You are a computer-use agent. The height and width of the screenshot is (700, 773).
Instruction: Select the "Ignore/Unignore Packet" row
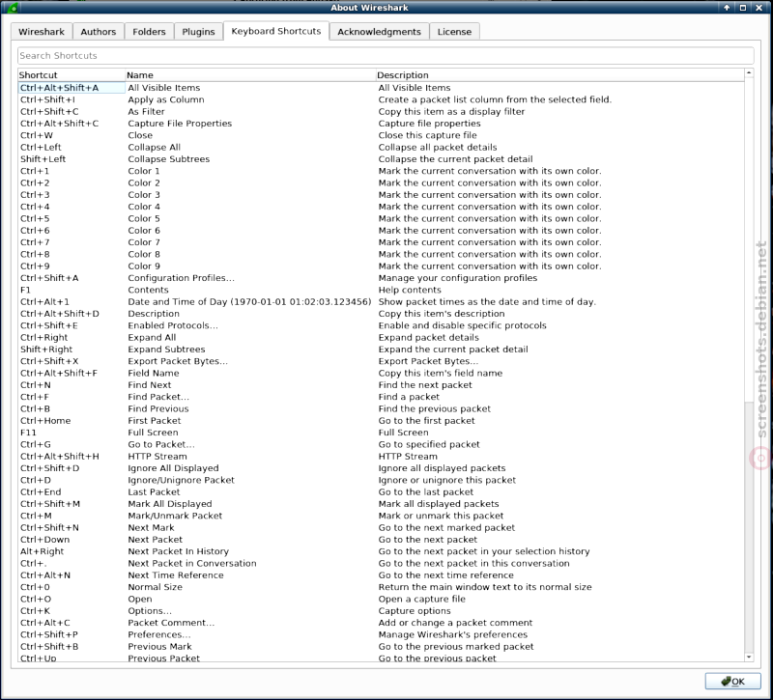coord(381,480)
